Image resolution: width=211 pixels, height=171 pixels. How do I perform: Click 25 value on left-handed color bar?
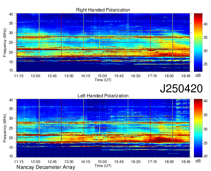pos(205,143)
